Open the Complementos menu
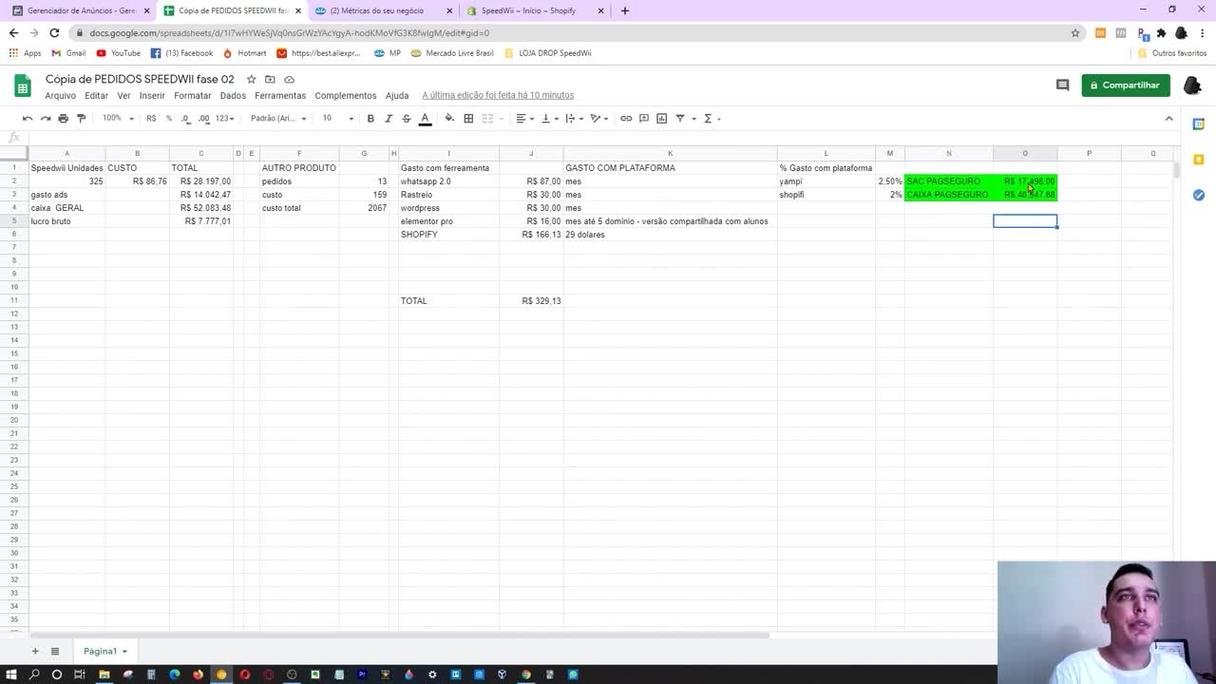 pyautogui.click(x=346, y=96)
